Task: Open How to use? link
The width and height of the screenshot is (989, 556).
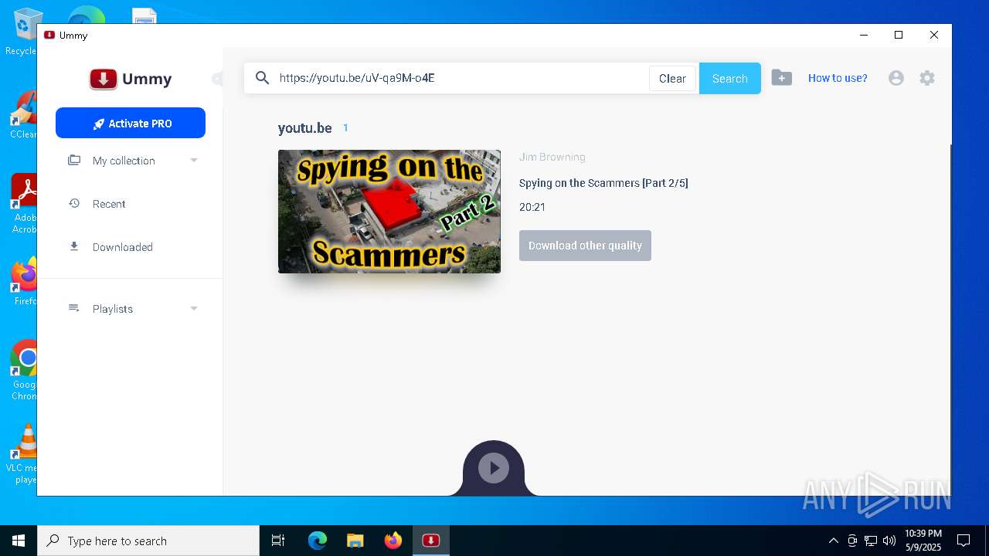Action: [x=838, y=78]
